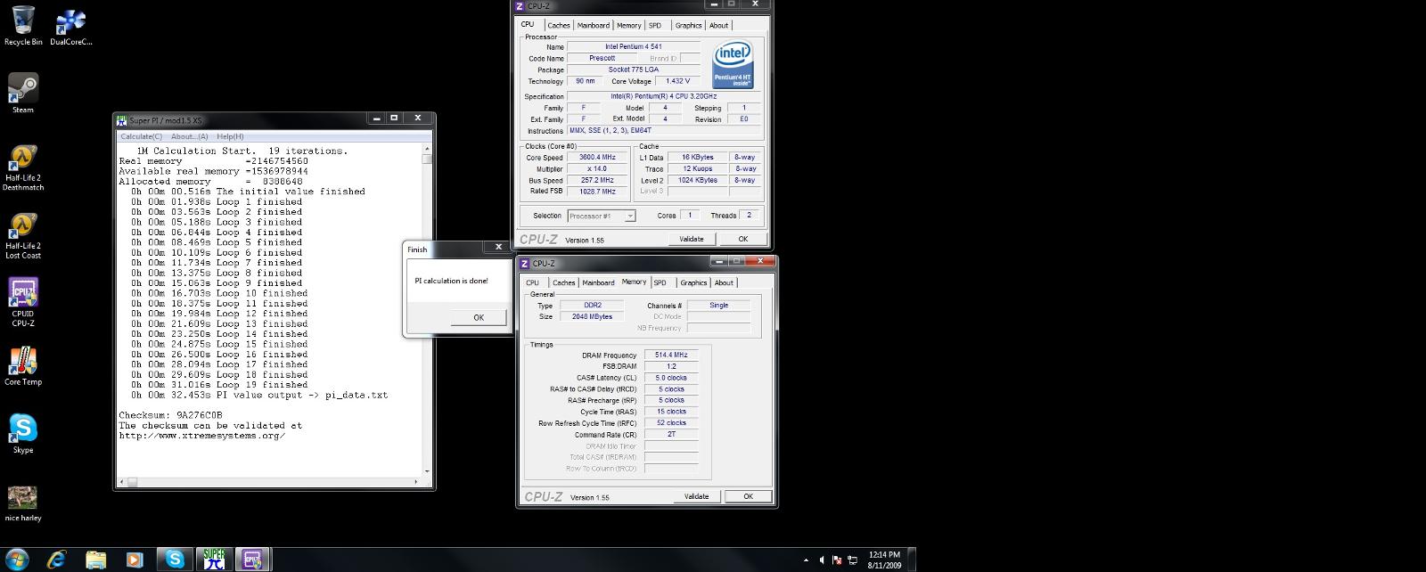This screenshot has width=1426, height=572.
Task: Select the Core Temp desktop icon
Action: click(x=23, y=365)
